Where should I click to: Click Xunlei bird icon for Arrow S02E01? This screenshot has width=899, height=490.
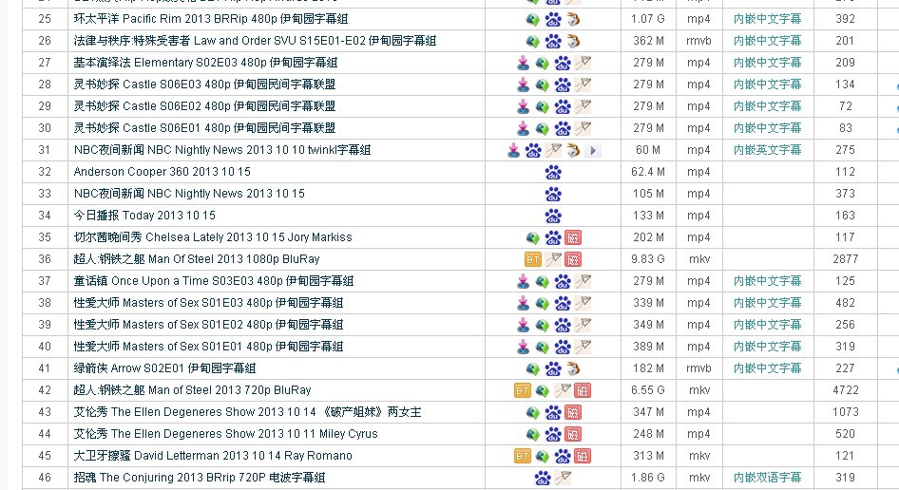click(573, 368)
